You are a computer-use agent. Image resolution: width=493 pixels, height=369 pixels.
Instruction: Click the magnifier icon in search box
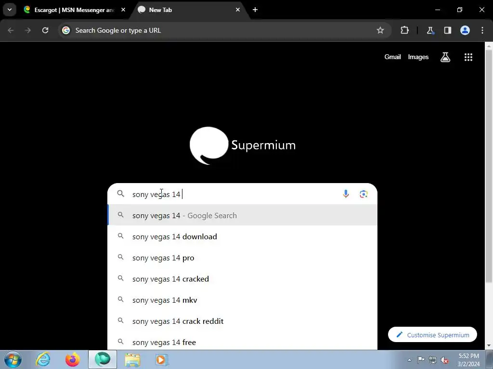tap(121, 194)
